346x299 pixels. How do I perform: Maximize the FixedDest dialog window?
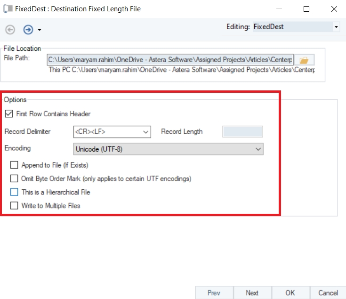(306, 8)
